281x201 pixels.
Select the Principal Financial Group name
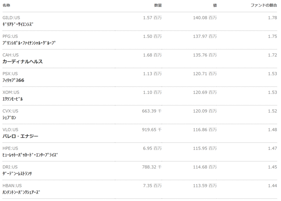29,43
